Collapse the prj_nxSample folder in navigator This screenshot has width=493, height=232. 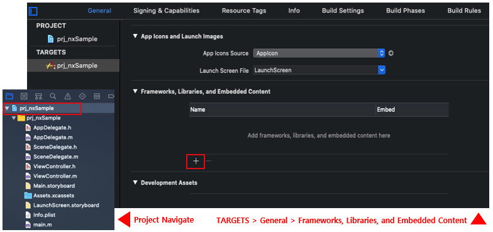tap(14, 118)
